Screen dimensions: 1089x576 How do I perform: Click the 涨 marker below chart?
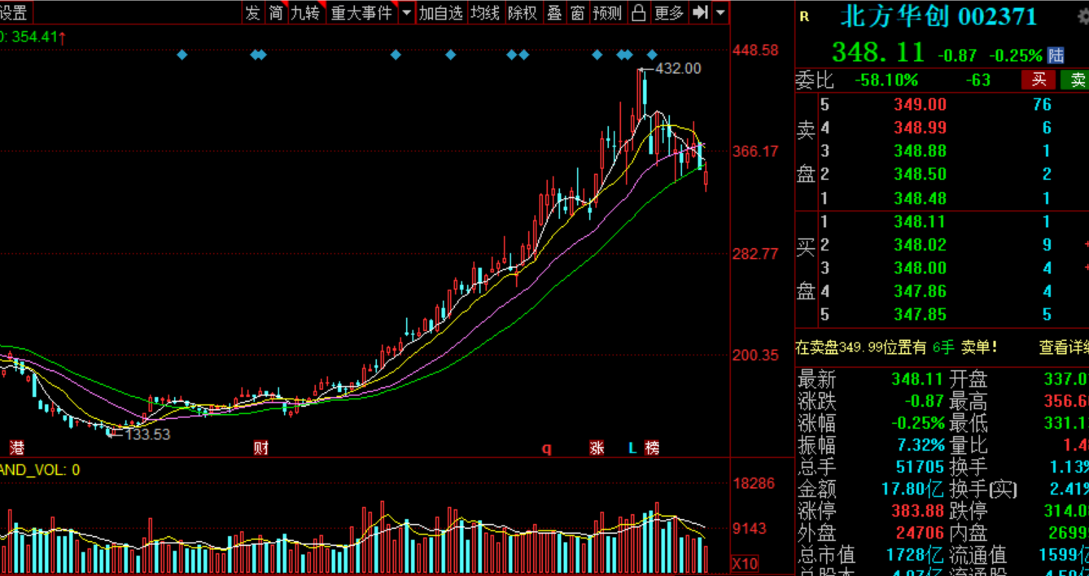597,447
